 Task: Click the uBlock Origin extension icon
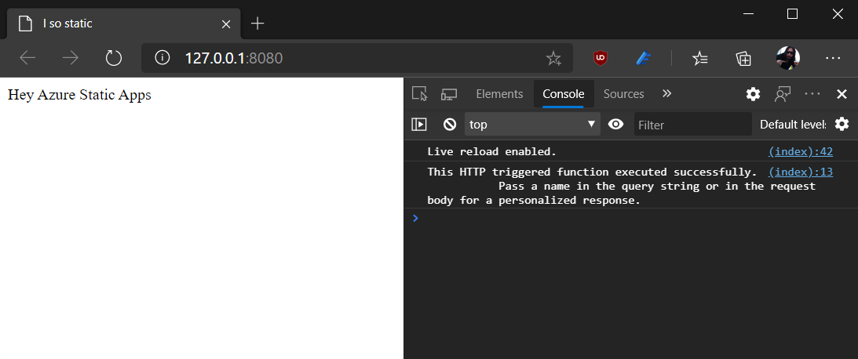[601, 58]
